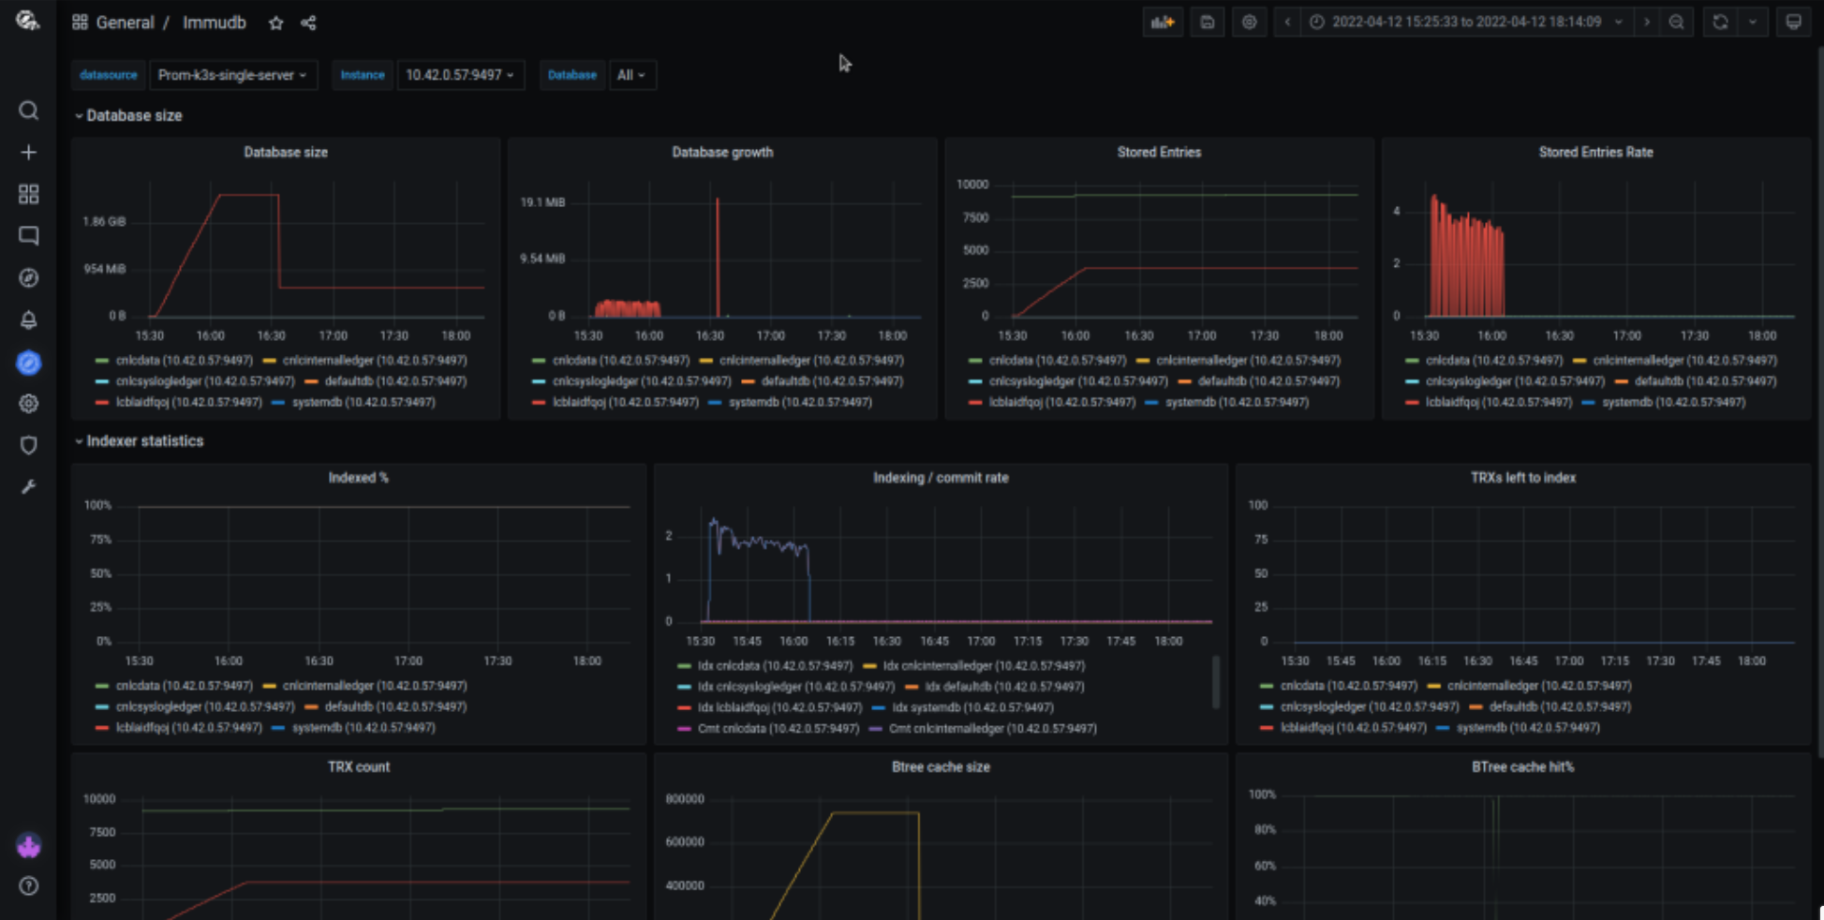The image size is (1824, 920).
Task: Click green swatch for cnlcdata in Stored Entries legend
Action: (975, 360)
